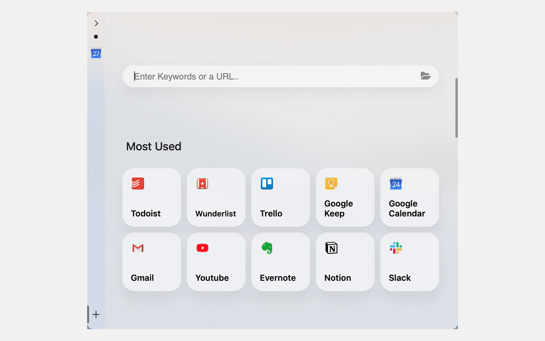Screen dimensions: 545x341
Task: Open the Slack logo icon
Action: coord(396,248)
